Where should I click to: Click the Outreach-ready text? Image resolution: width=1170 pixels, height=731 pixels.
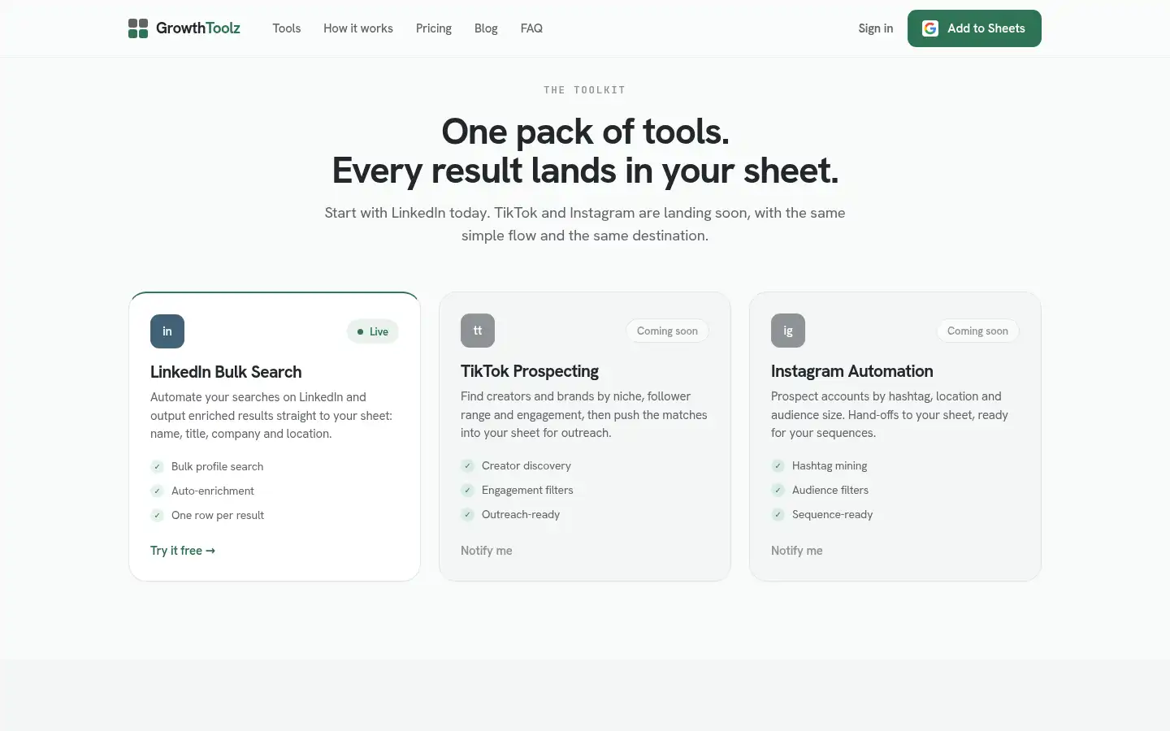pyautogui.click(x=521, y=514)
